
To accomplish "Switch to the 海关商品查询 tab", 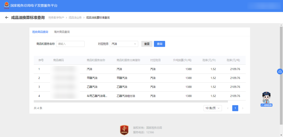I will tap(62, 32).
